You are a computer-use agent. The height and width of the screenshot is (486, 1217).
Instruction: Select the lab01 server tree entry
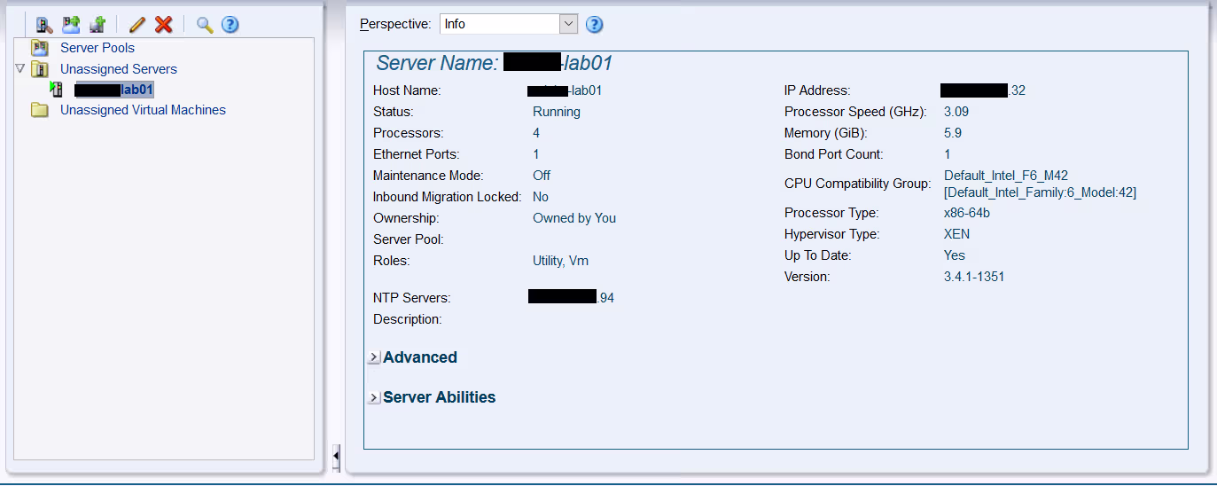114,90
